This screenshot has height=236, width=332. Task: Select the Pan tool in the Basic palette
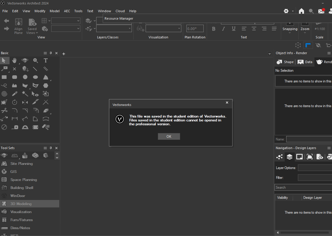point(15,60)
